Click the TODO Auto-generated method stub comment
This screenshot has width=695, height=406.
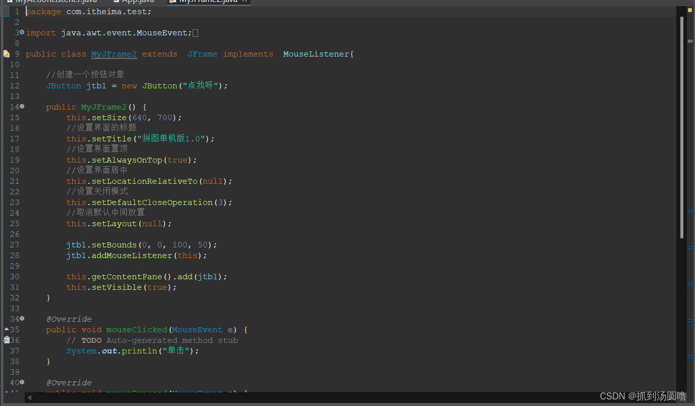point(152,340)
